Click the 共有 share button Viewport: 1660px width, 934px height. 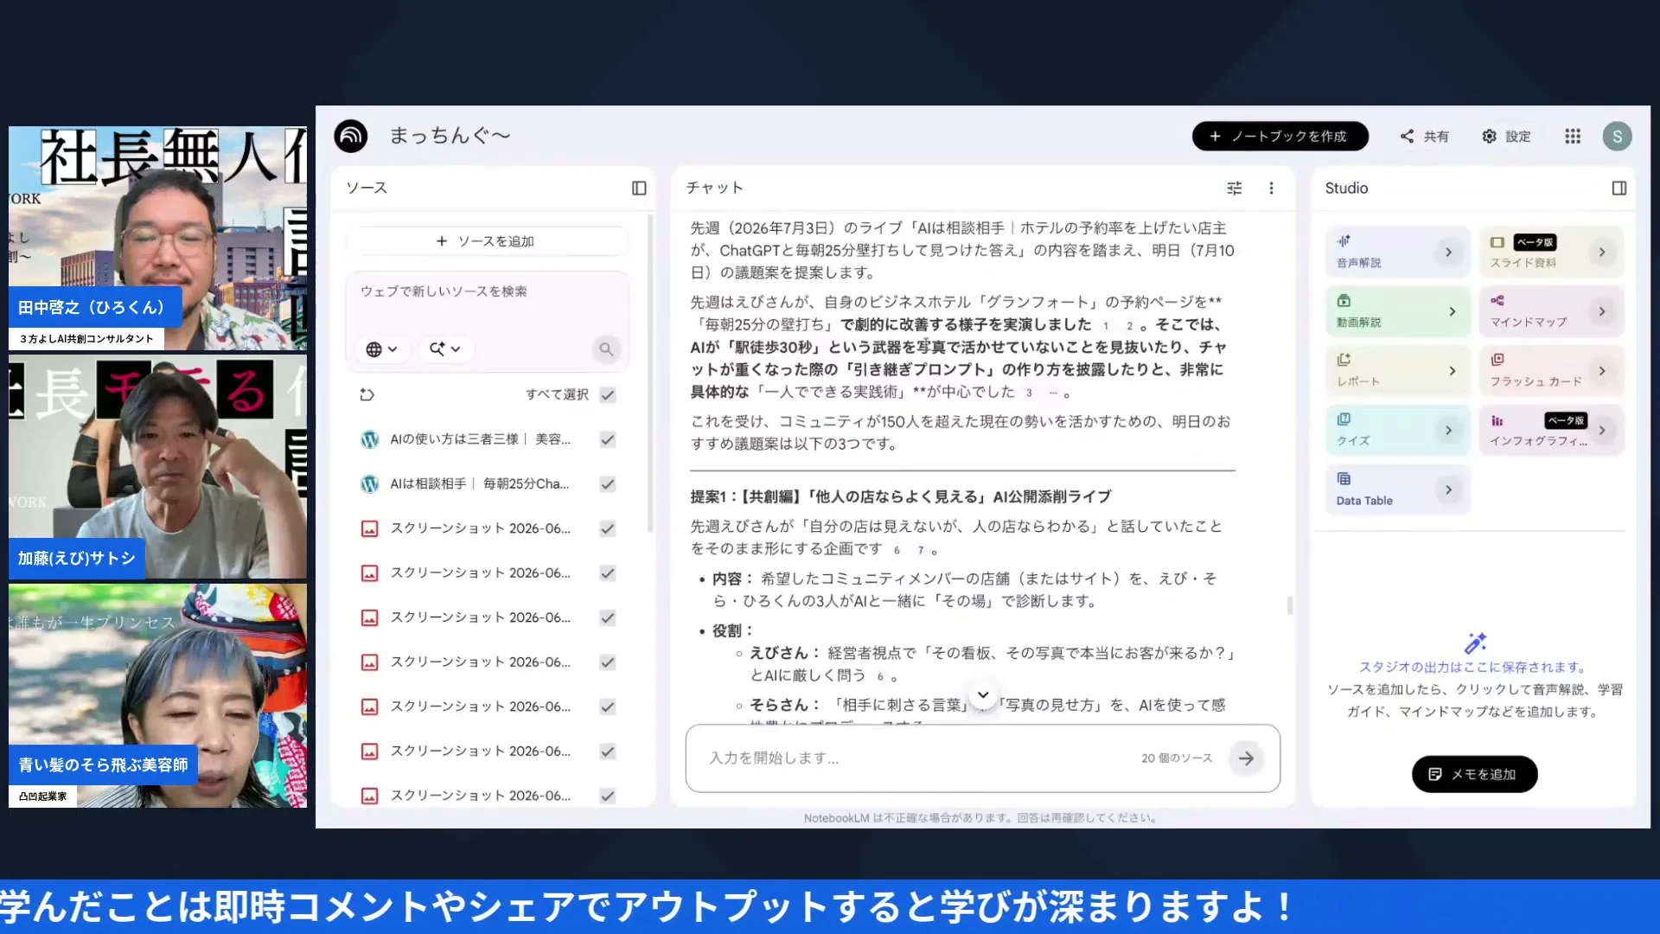1425,137
